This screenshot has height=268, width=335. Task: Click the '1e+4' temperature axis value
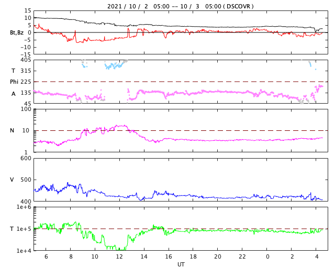pos(24,251)
